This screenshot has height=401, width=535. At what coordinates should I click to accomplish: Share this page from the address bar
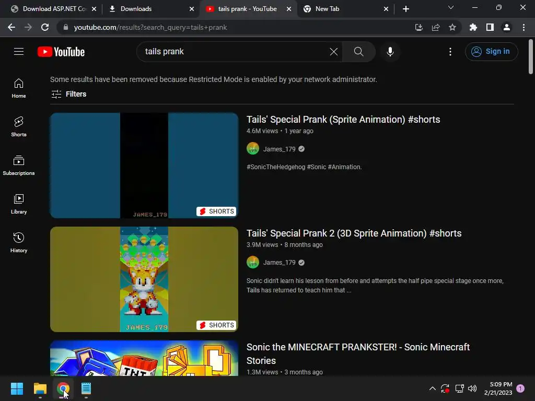click(x=436, y=27)
